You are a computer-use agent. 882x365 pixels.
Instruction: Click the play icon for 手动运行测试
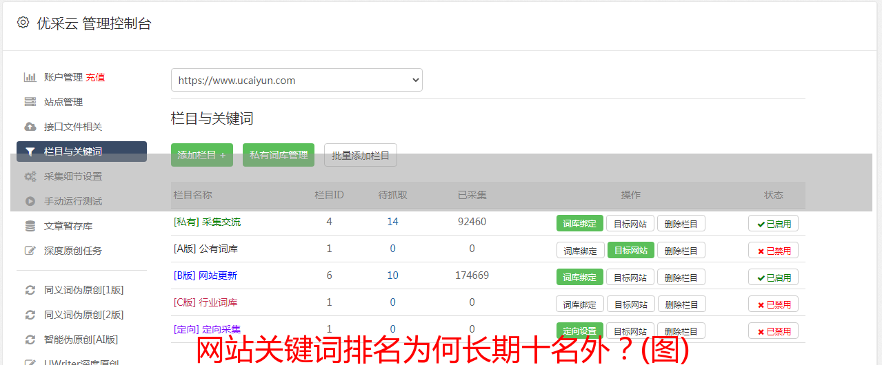coord(30,201)
